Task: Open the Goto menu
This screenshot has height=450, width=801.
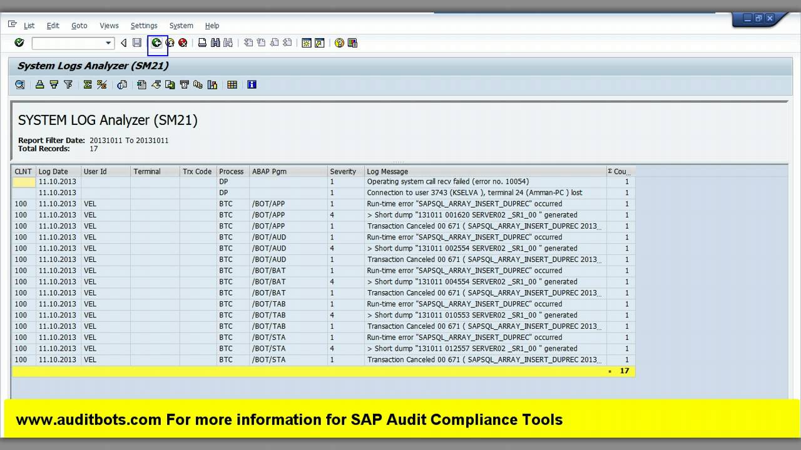Action: point(79,26)
